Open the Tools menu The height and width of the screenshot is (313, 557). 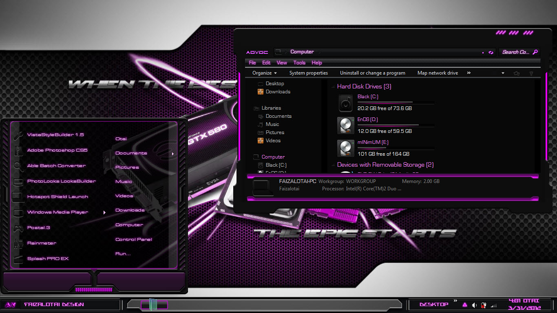coord(299,63)
